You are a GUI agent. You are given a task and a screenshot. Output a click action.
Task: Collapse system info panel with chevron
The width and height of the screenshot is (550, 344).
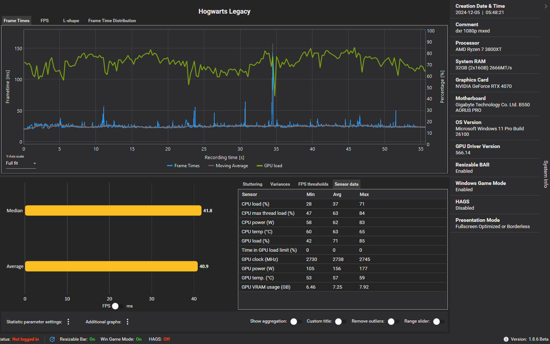point(546,6)
